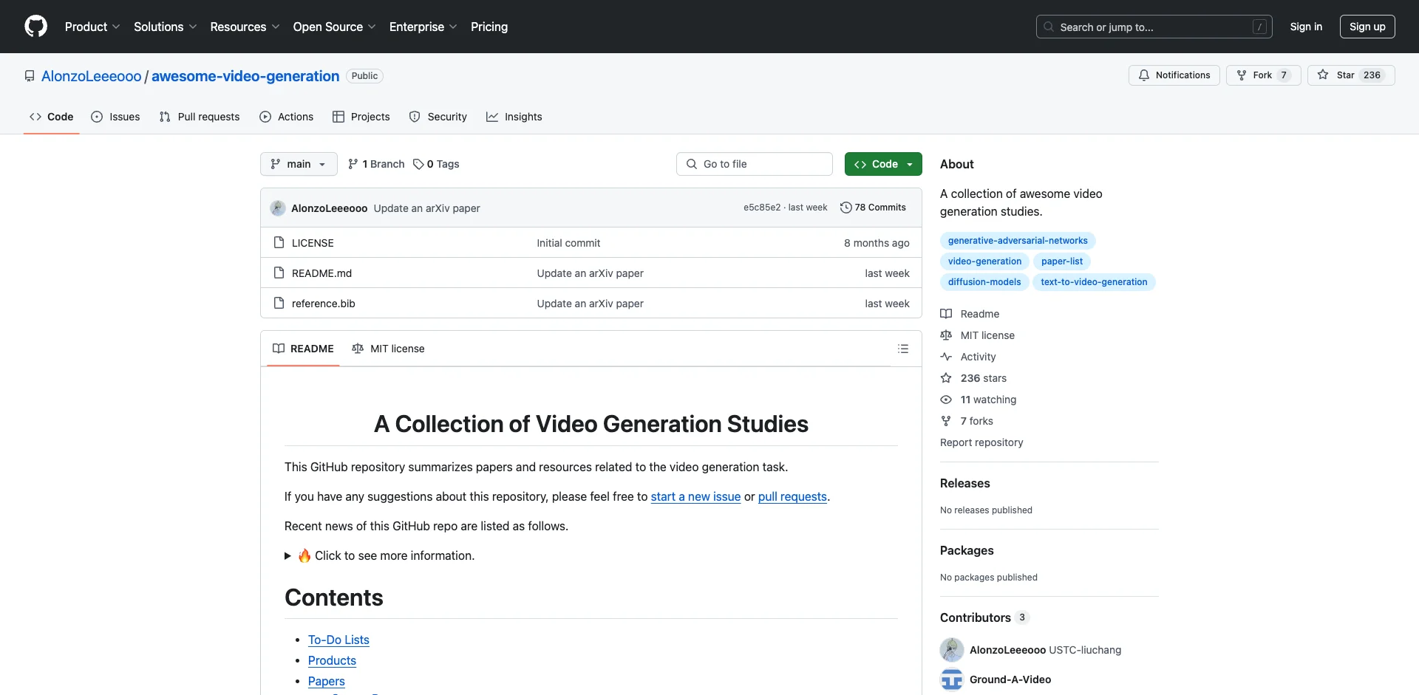The image size is (1419, 695).
Task: Open the Enterprise dropdown menu
Action: [423, 27]
